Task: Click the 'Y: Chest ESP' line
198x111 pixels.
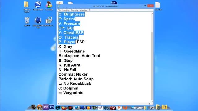Action: 71,33
